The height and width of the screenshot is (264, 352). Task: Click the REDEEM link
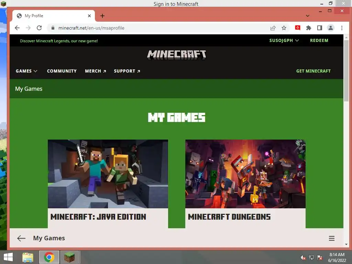click(319, 41)
